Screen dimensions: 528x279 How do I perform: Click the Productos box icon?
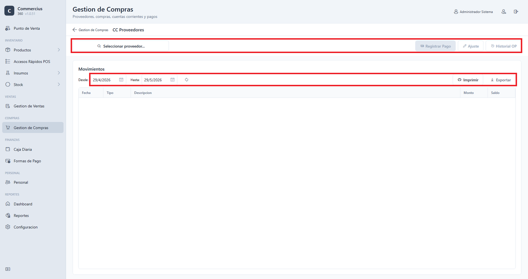(8, 50)
